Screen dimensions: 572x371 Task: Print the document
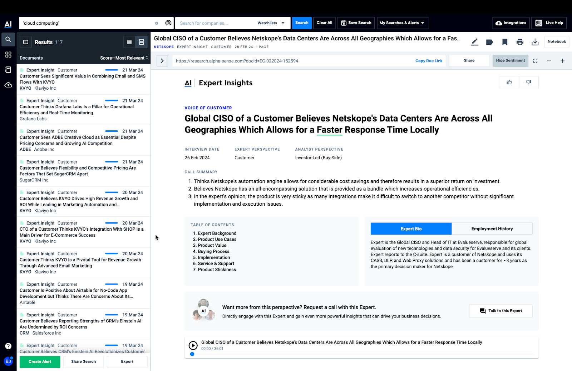pos(520,42)
